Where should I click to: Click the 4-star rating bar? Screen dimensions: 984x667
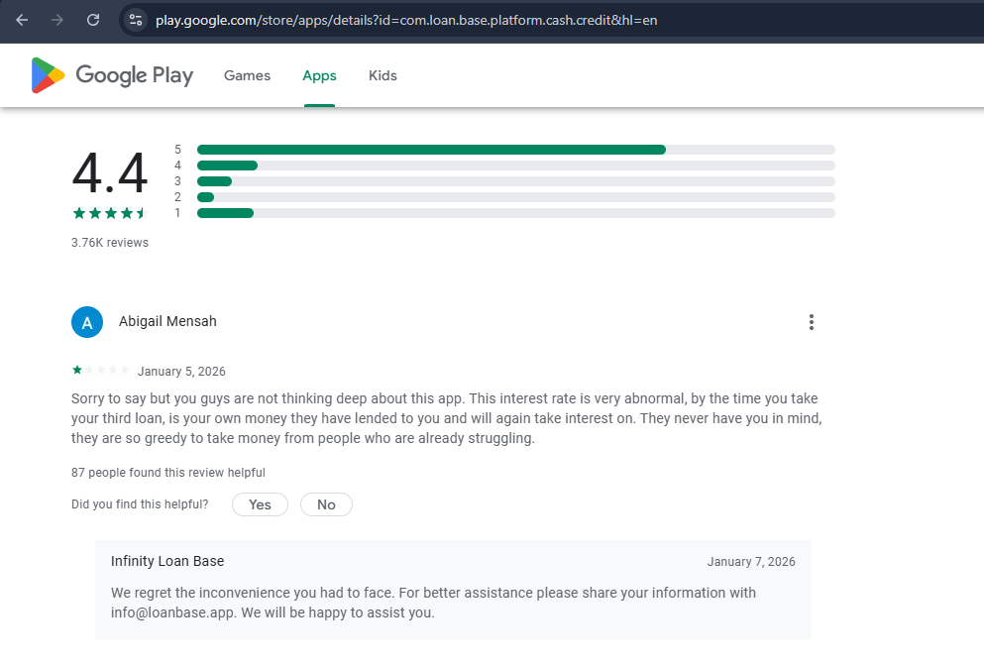tap(516, 166)
